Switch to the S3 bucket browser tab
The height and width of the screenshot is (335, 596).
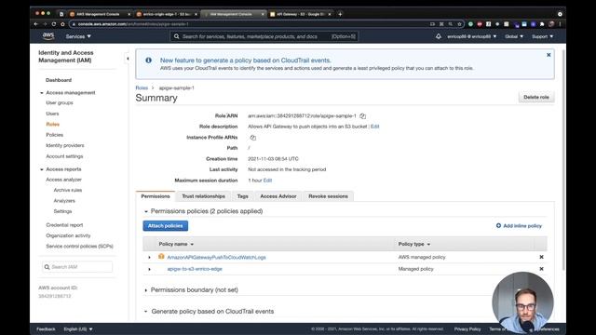coord(167,14)
